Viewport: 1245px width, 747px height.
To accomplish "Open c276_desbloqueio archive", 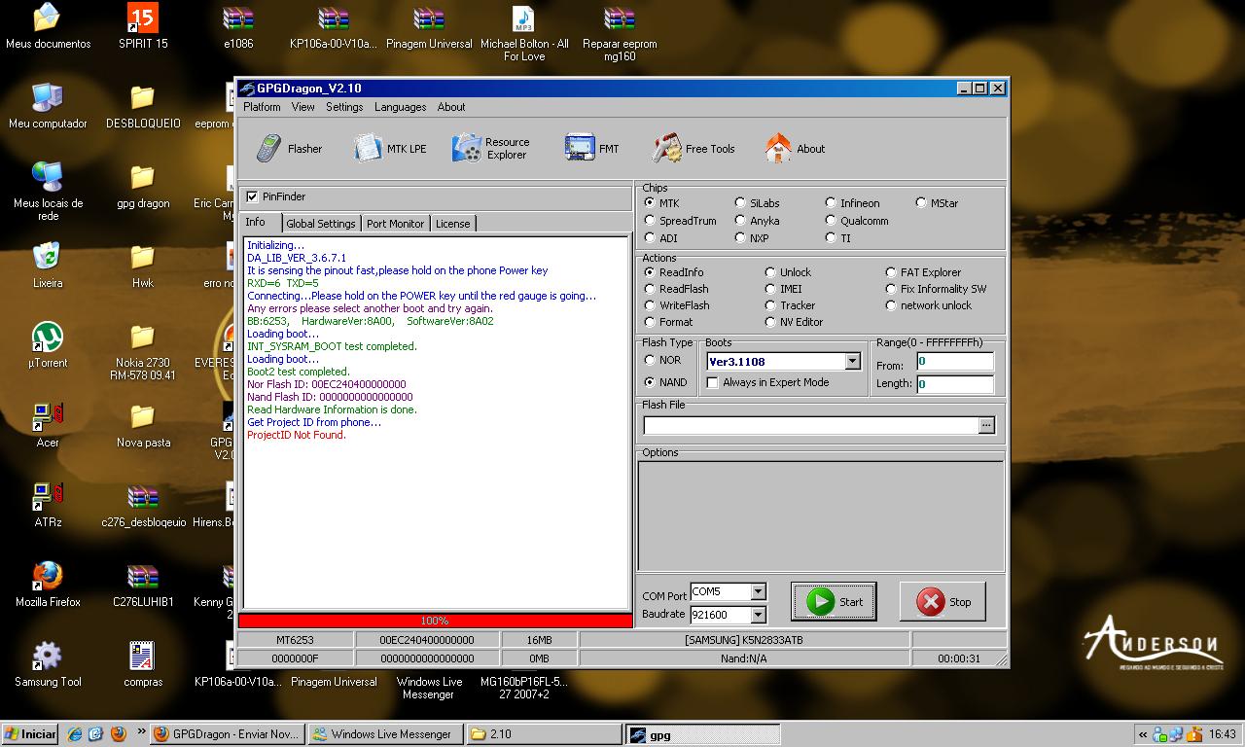I will pyautogui.click(x=143, y=506).
